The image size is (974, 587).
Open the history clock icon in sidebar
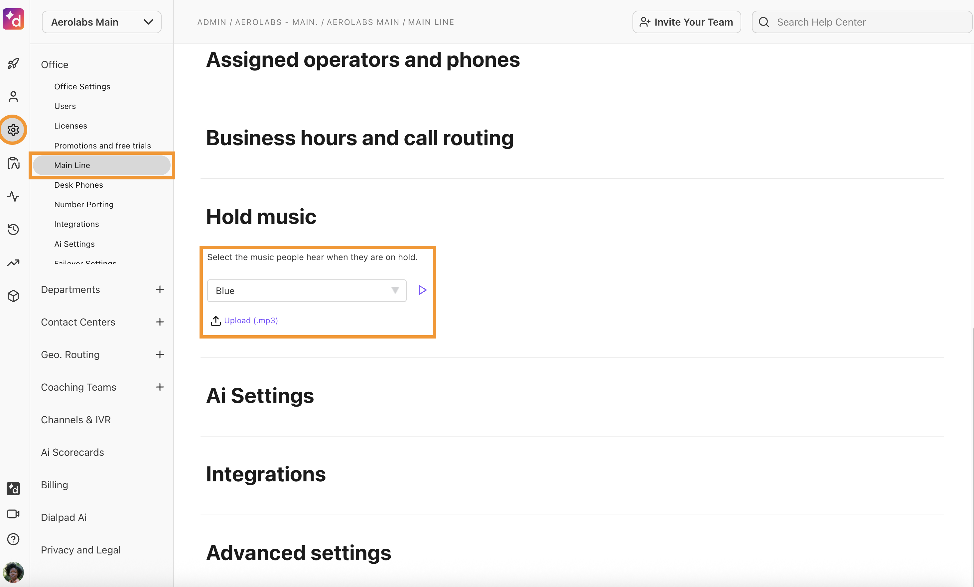pyautogui.click(x=13, y=230)
